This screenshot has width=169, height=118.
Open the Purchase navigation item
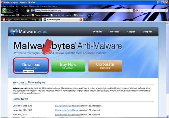[x=115, y=32]
